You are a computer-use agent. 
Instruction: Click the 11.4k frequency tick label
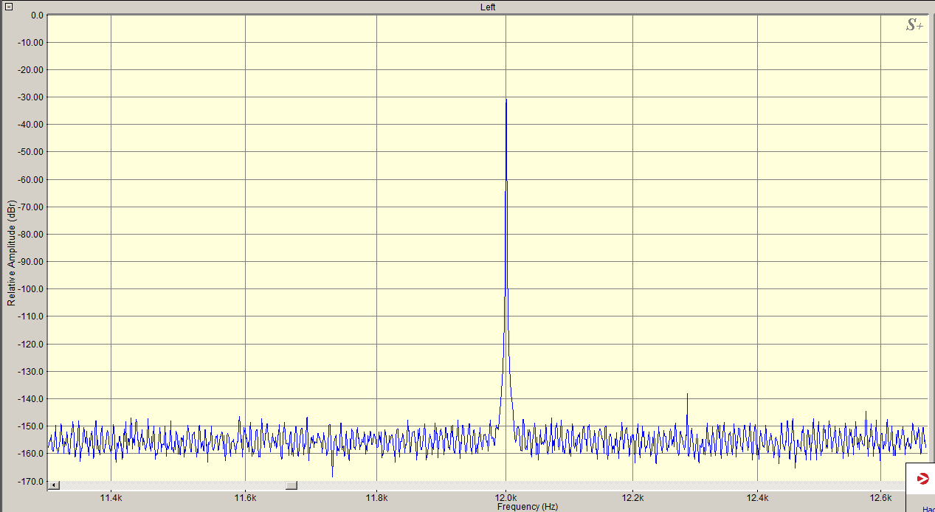coord(111,497)
